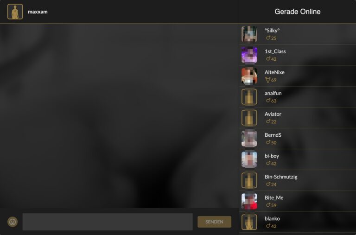This screenshot has height=235, width=356.
Task: Click maxxam's golden silhouette avatar
Action: (x=15, y=12)
